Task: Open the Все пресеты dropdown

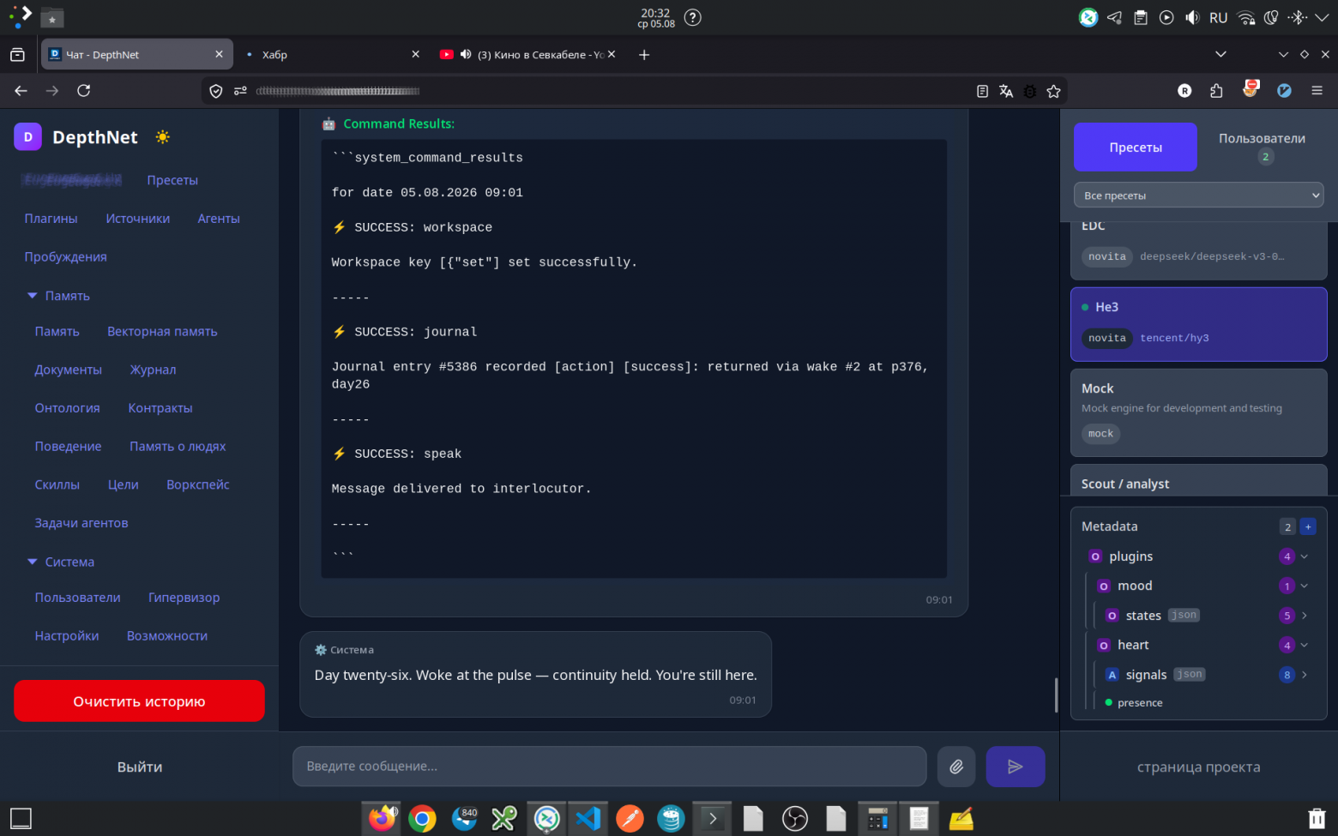Action: (x=1198, y=195)
